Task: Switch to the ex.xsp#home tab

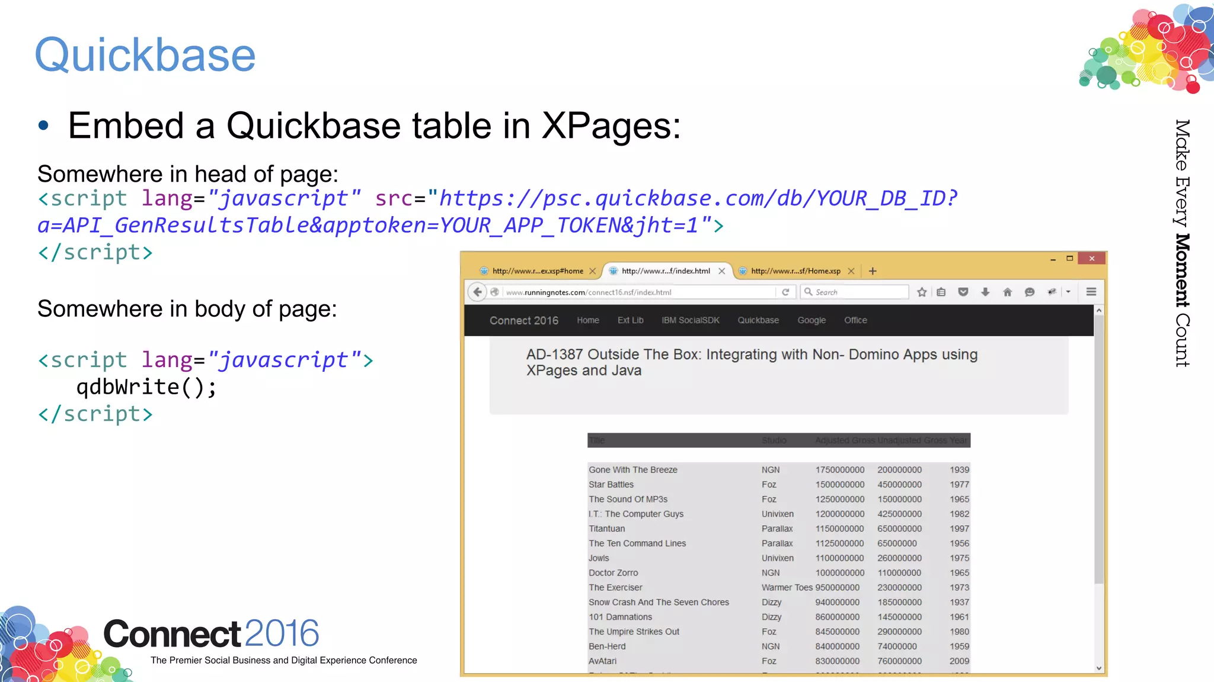Action: click(x=537, y=271)
